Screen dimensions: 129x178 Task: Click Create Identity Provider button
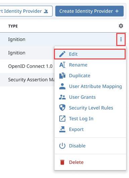89,11
